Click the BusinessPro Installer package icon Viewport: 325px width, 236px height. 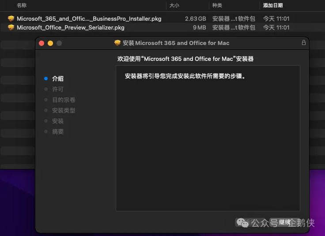[x=11, y=19]
